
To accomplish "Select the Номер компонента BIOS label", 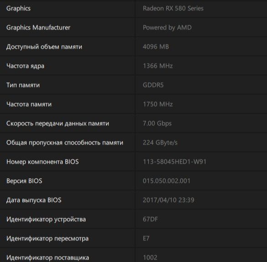I will (x=42, y=162).
